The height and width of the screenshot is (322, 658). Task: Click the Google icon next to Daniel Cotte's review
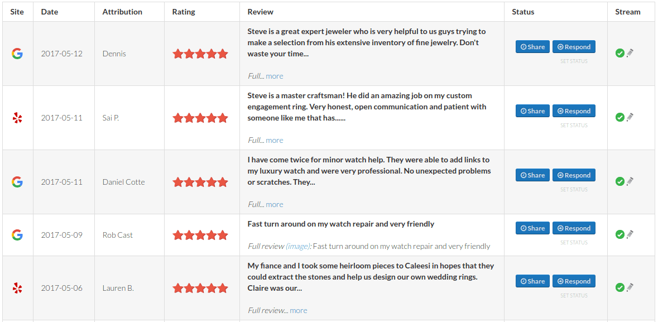coord(17,182)
